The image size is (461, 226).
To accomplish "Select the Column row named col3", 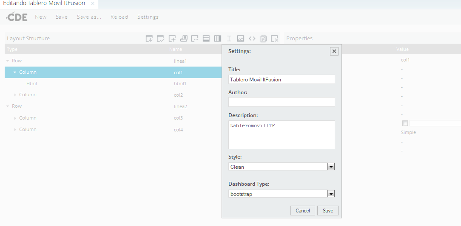I will coord(113,118).
